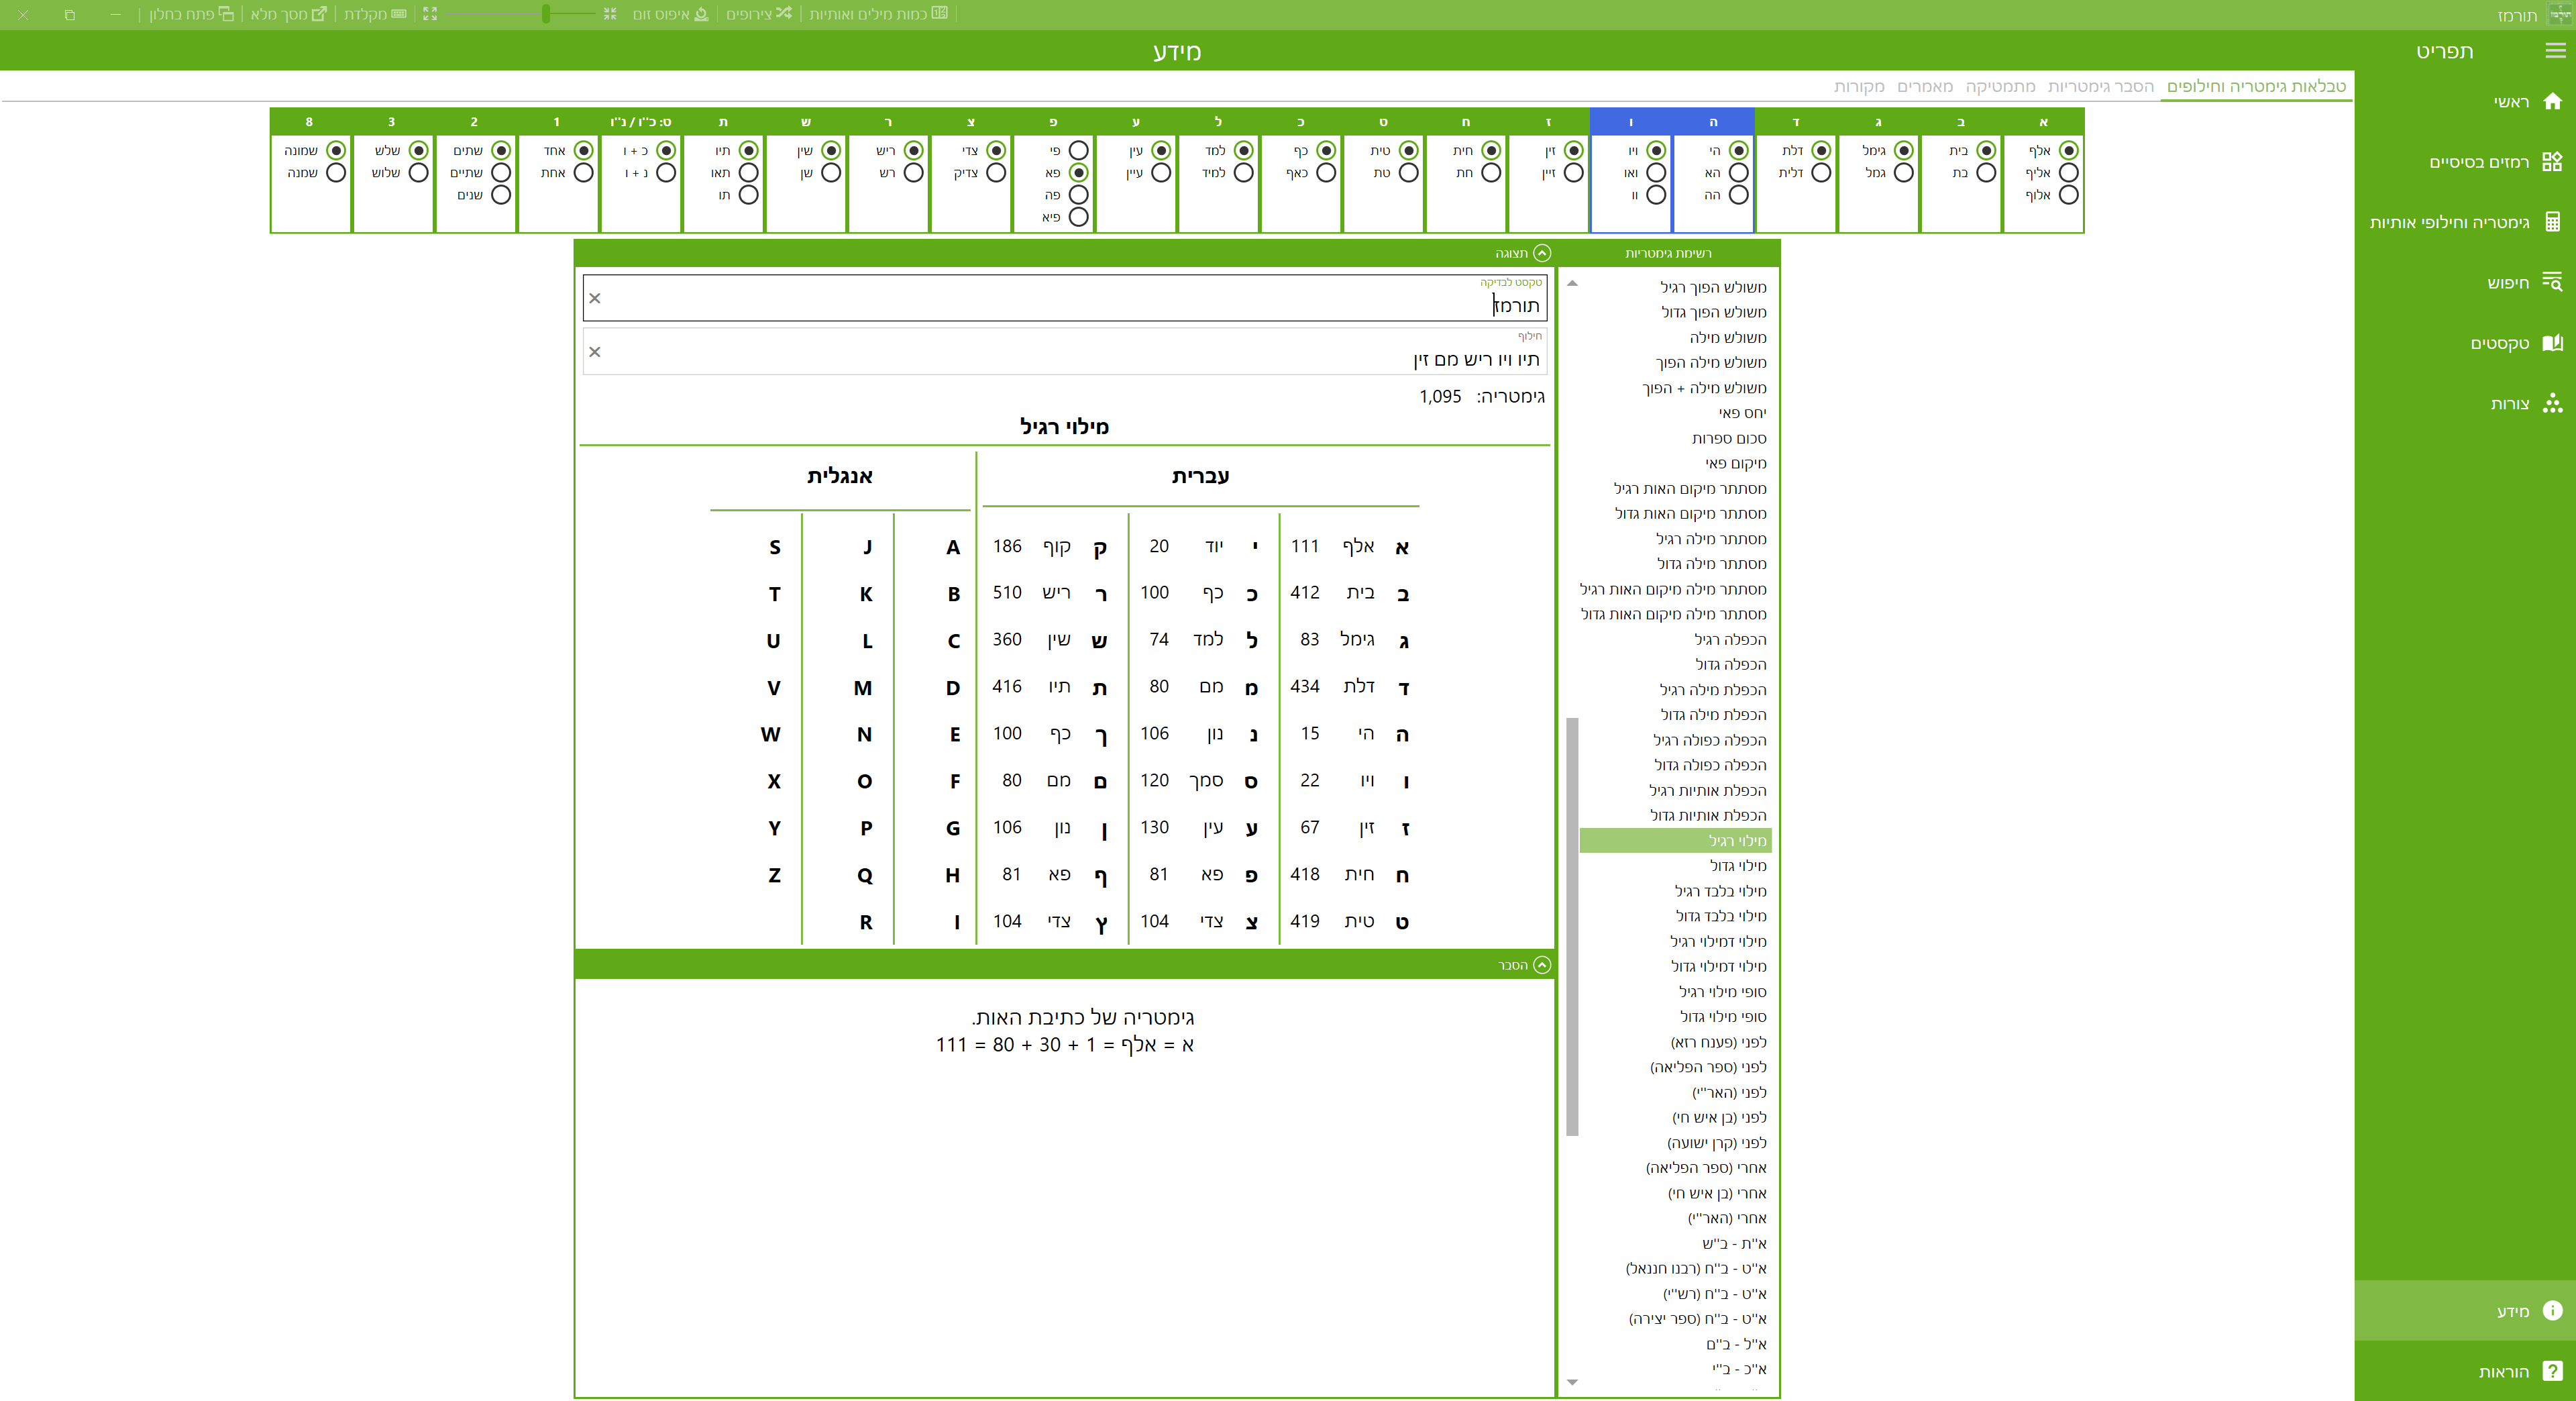Viewport: 2576px width, 1401px height.
Task: Open the חיפוש search page
Action: [2507, 283]
